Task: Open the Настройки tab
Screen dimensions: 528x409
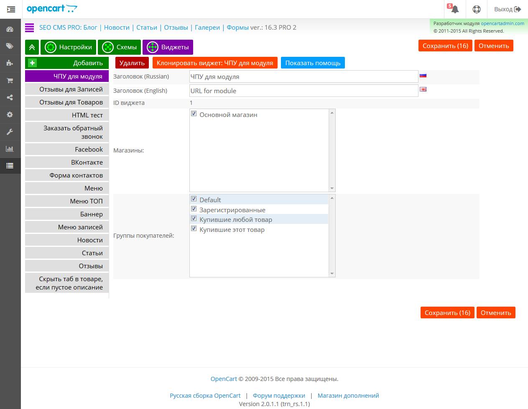Action: click(x=69, y=47)
